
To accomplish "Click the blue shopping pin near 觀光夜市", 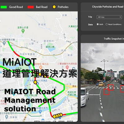I will pyautogui.click(x=40, y=112).
